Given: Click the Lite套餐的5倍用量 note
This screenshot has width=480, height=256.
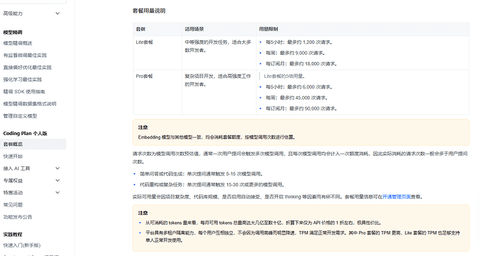Looking at the screenshot, I should pos(285,77).
